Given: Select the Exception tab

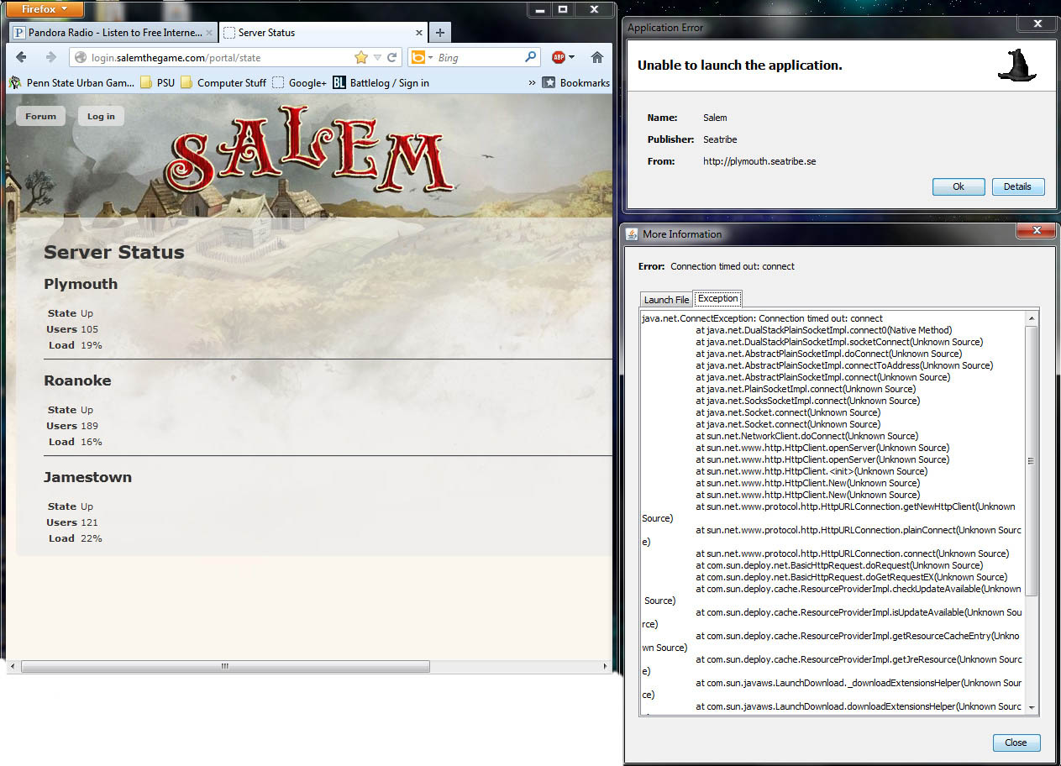Looking at the screenshot, I should tap(718, 298).
